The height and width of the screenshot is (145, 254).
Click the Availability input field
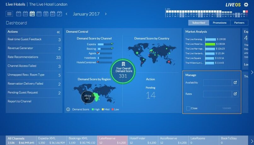click(x=217, y=83)
